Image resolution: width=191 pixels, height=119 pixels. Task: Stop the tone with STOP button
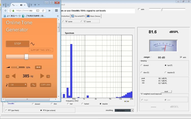pos(18,44)
